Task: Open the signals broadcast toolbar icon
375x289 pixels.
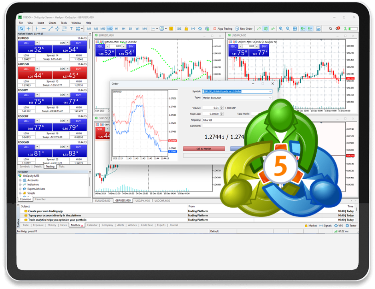Action: pos(193,29)
